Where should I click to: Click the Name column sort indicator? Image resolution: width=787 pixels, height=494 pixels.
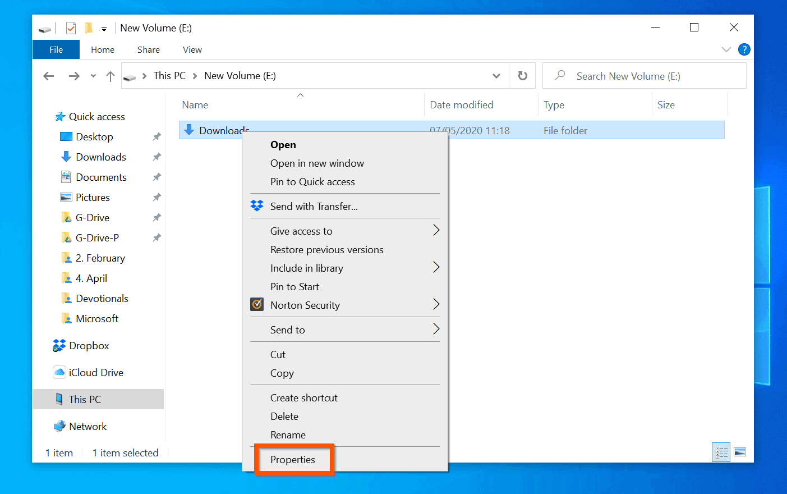300,95
